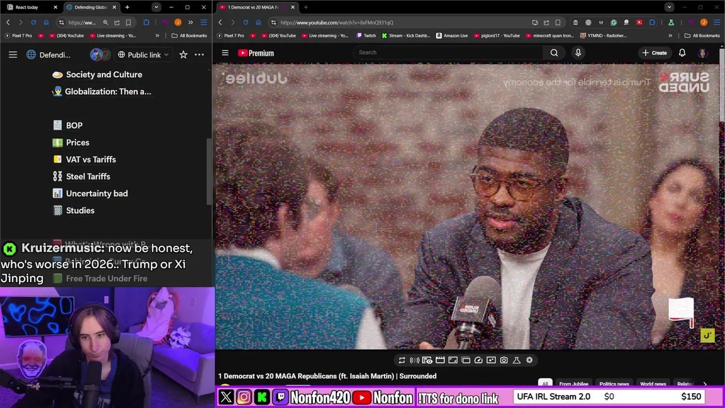Expand the Public link dropdown
Image resolution: width=725 pixels, height=408 pixels.
(x=143, y=55)
